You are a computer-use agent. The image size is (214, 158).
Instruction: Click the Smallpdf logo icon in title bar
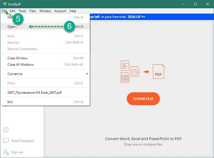point(4,4)
